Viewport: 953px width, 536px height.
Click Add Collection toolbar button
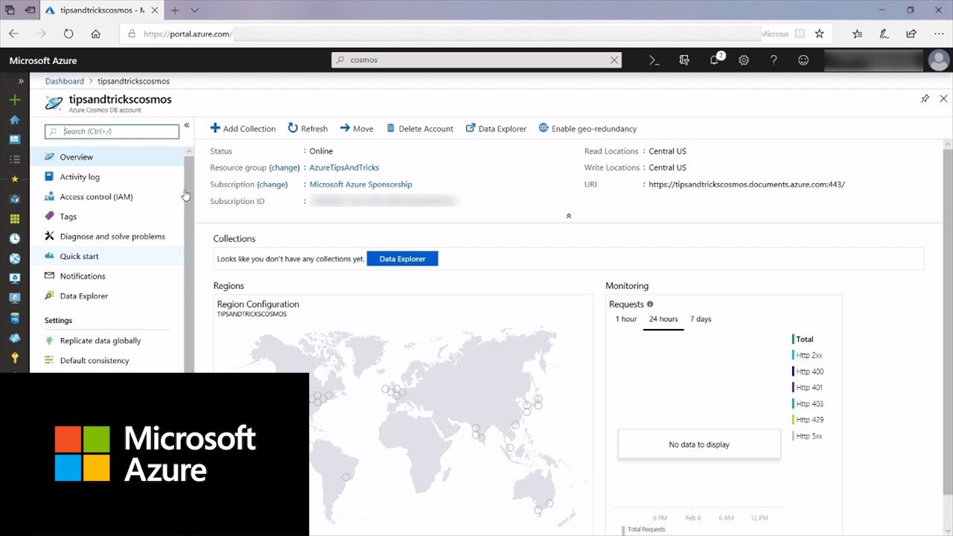click(x=243, y=129)
